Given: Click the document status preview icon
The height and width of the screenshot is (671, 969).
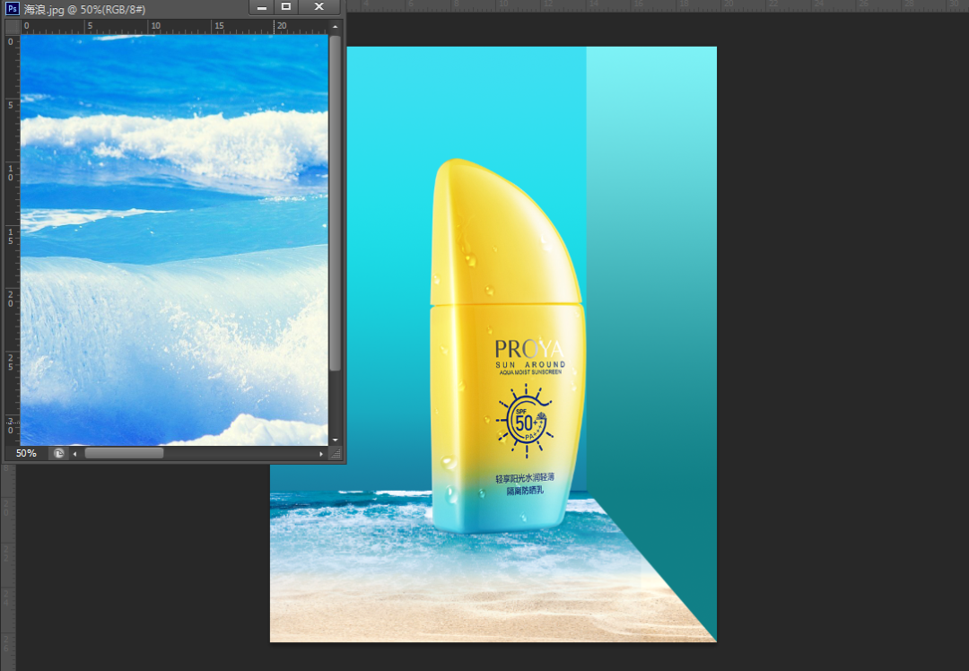Looking at the screenshot, I should pos(58,454).
